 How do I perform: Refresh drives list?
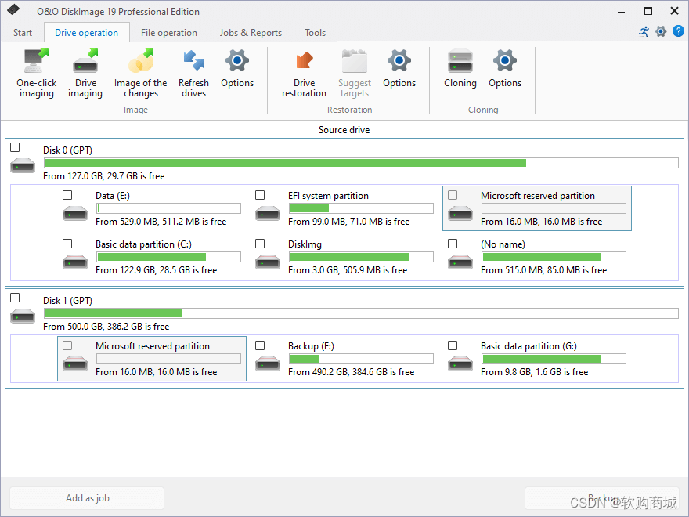click(x=194, y=74)
